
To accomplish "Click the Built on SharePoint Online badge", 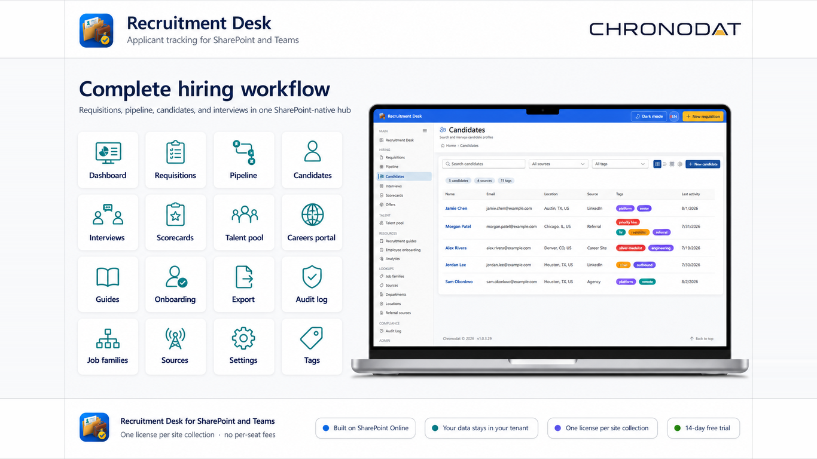I will tap(365, 428).
